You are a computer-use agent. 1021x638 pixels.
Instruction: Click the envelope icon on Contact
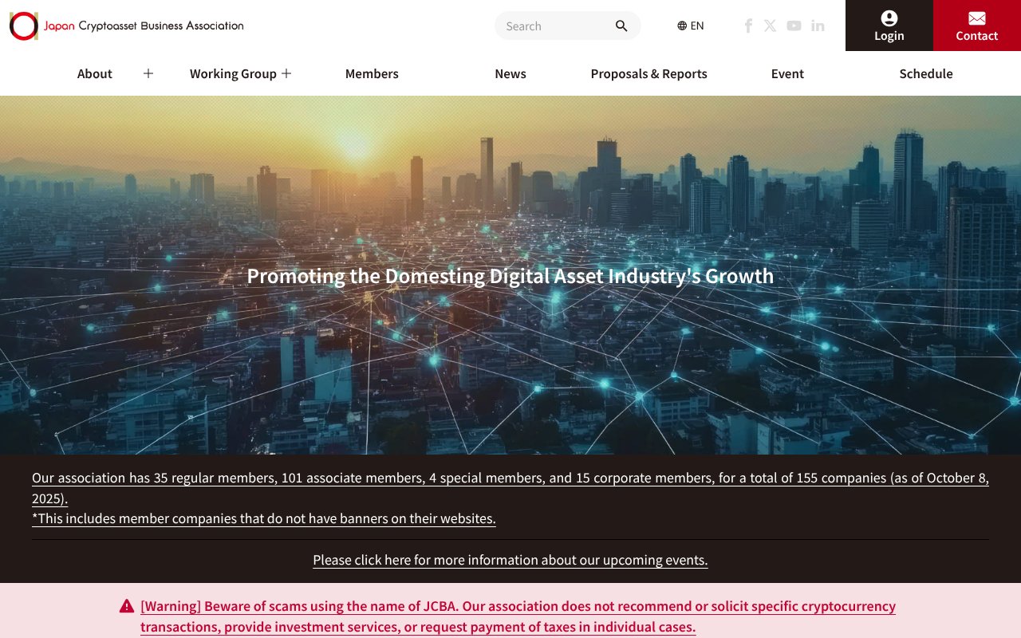976,18
